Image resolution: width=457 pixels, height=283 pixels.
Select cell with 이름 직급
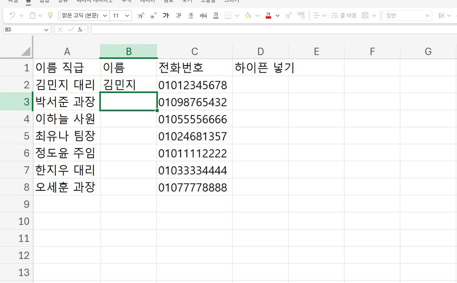click(x=67, y=68)
